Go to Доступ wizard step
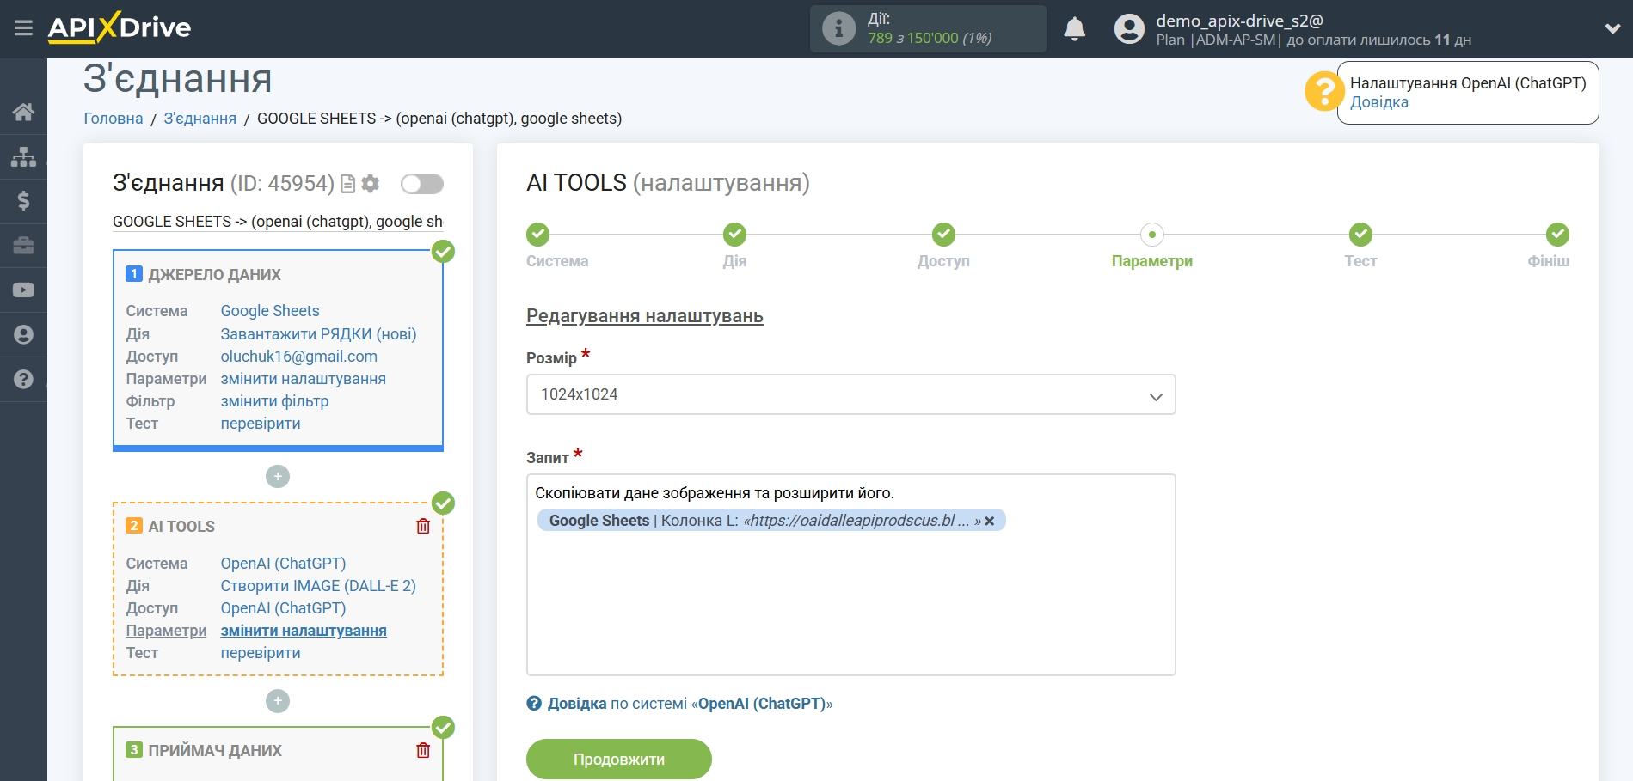The image size is (1633, 781). [943, 235]
